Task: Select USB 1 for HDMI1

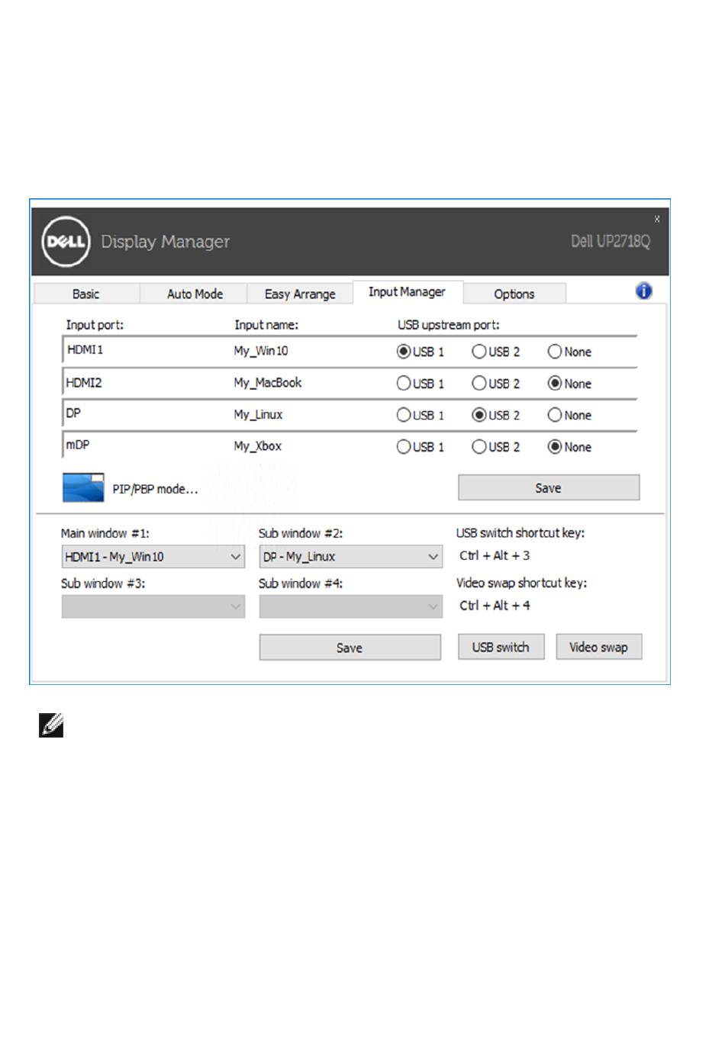Action: pos(404,352)
